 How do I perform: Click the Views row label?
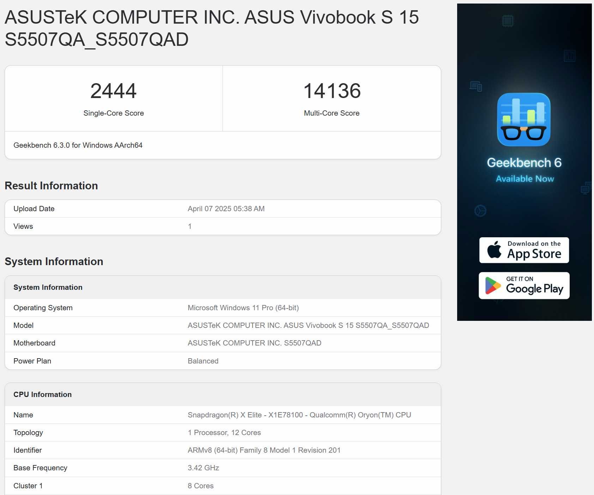coord(23,226)
